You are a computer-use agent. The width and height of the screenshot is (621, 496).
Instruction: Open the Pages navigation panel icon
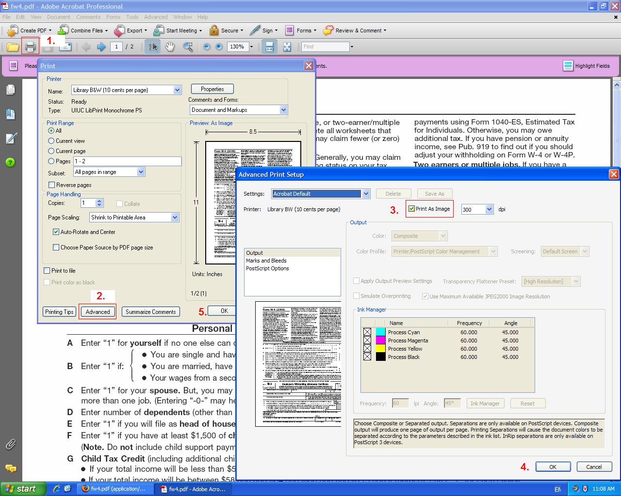click(11, 90)
